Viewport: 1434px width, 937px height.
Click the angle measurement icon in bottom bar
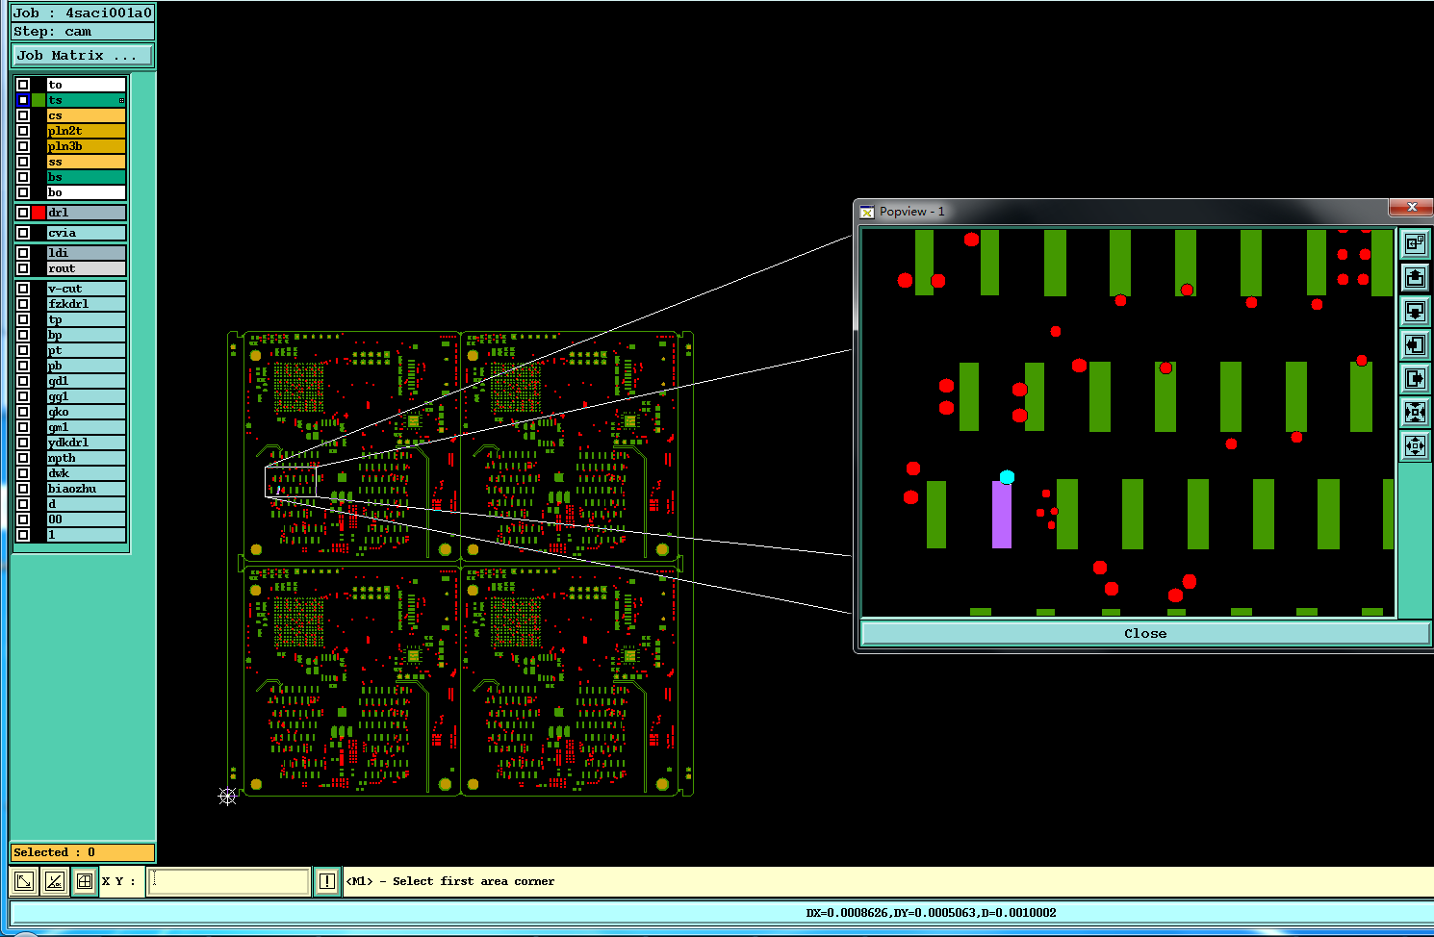click(x=55, y=881)
